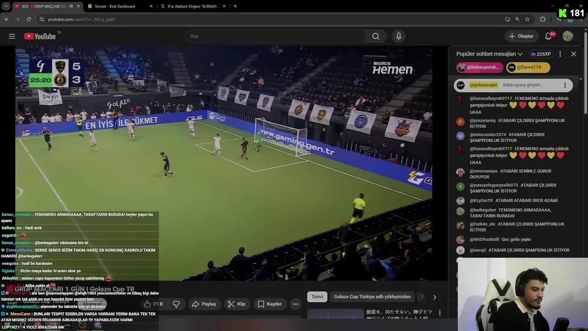
Task: Open the live chat options menu
Action: click(560, 54)
